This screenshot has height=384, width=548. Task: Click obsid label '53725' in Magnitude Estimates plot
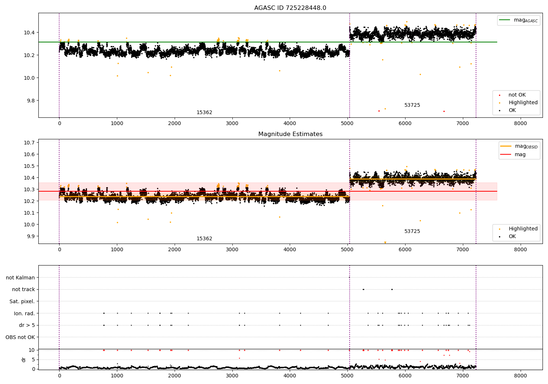click(x=412, y=231)
